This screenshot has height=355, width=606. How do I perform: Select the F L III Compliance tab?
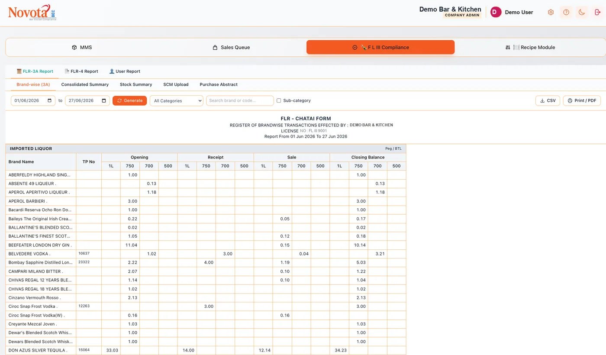coord(380,47)
